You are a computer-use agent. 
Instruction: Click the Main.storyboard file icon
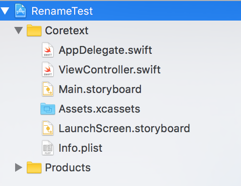pos(48,89)
